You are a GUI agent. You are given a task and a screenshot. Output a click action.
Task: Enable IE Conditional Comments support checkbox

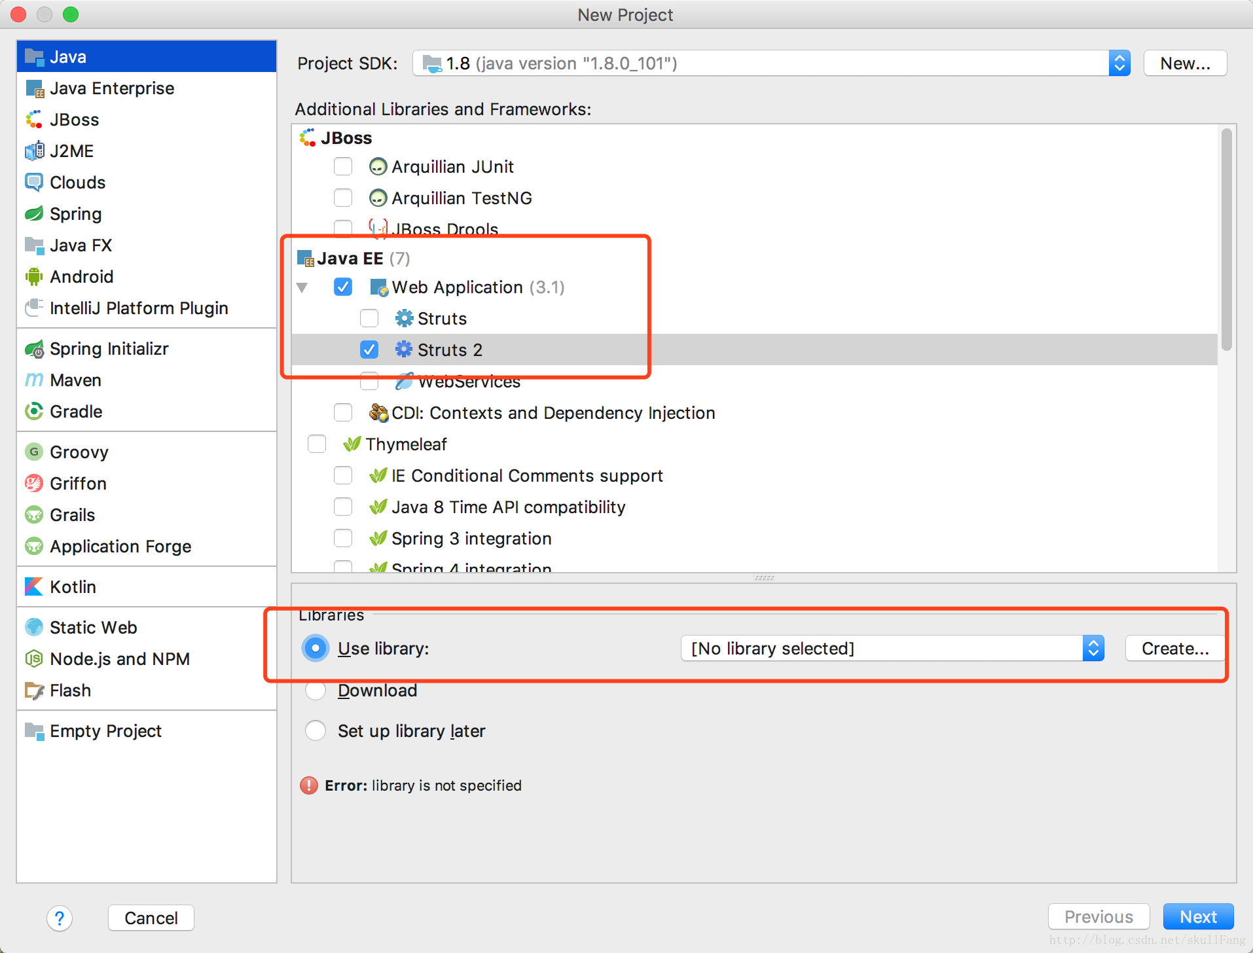343,475
